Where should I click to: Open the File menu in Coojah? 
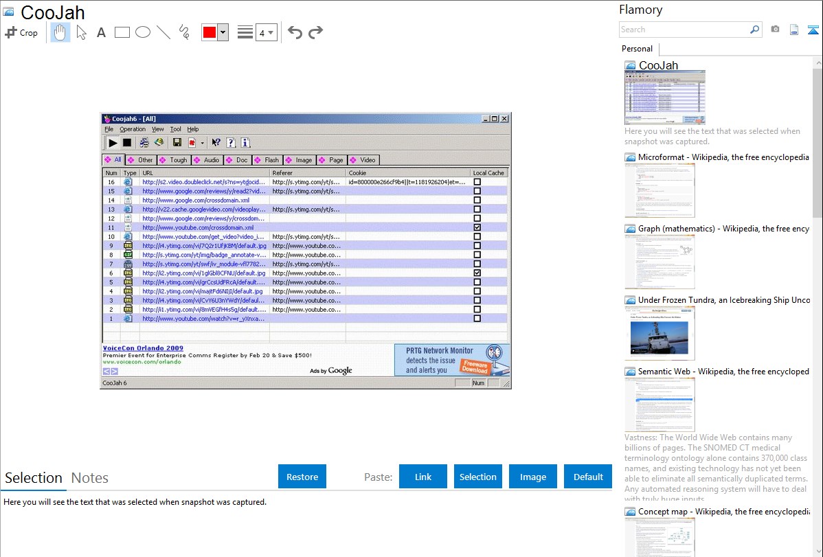(109, 129)
